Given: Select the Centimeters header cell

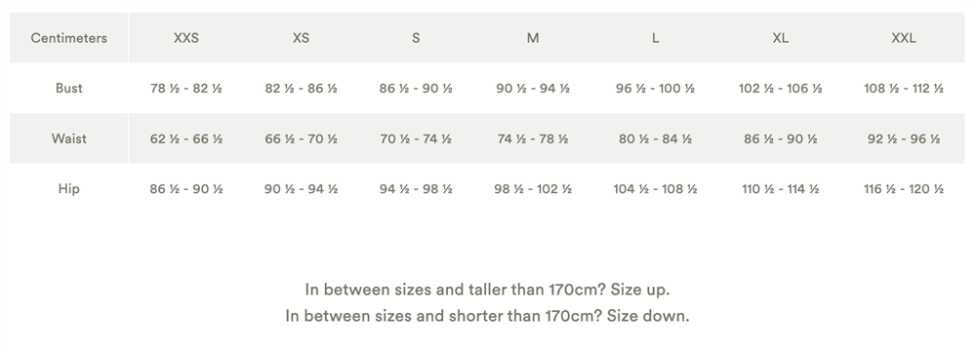Looking at the screenshot, I should tap(68, 38).
